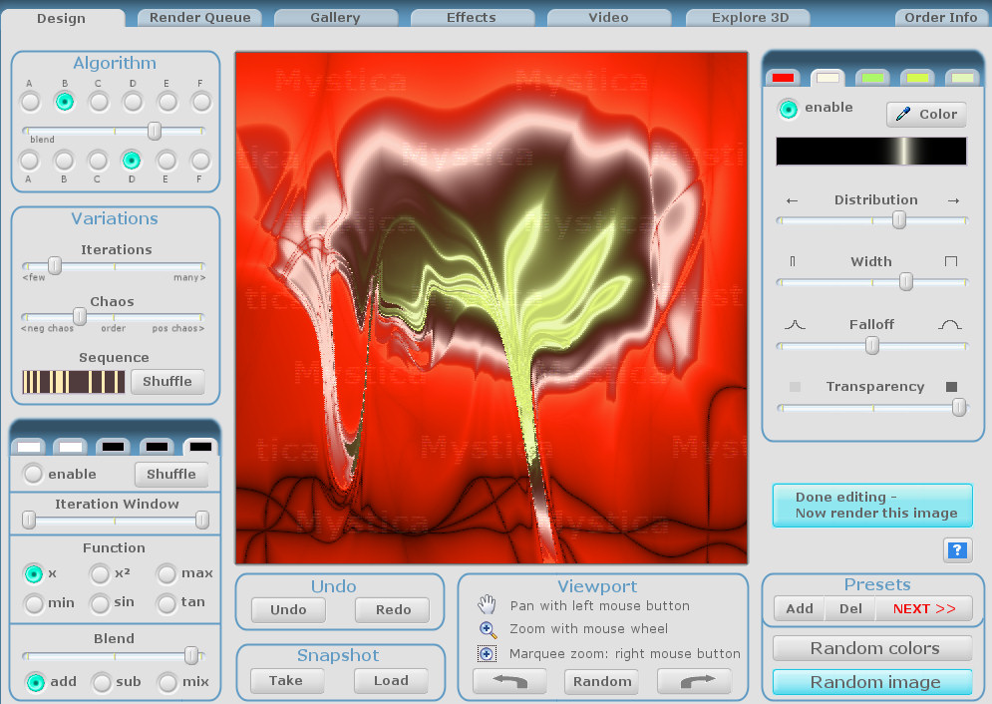Click the sharp falloff curve icon

click(x=795, y=324)
